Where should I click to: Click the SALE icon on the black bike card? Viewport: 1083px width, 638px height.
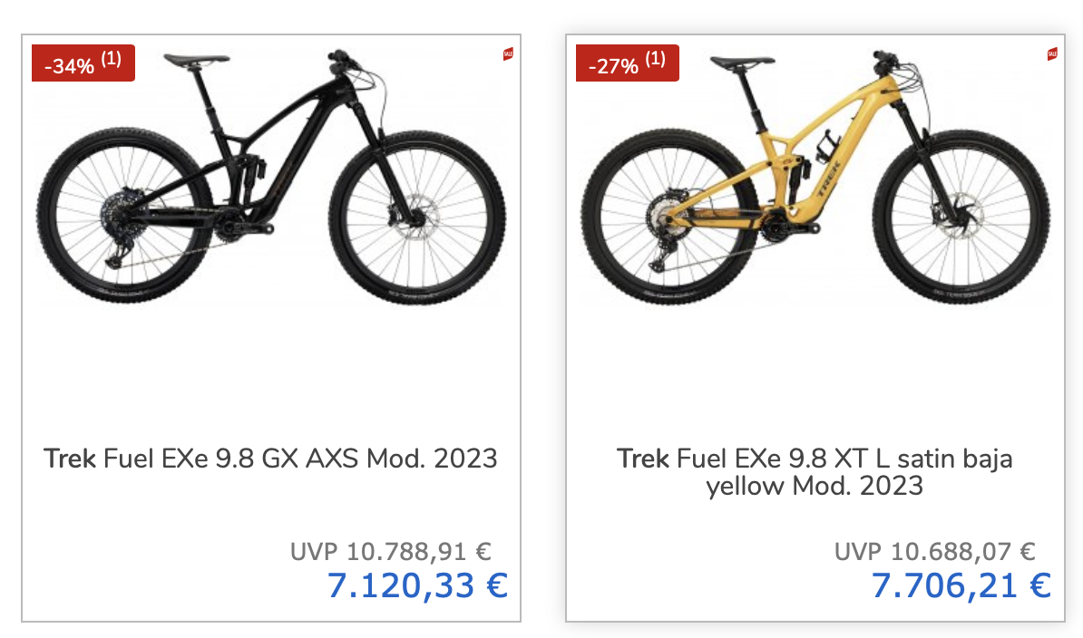(x=508, y=54)
